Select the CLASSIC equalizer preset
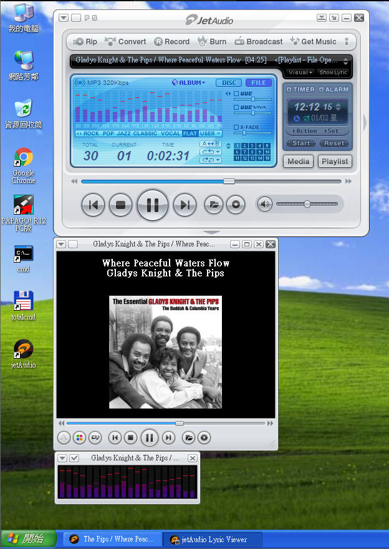 [x=145, y=134]
